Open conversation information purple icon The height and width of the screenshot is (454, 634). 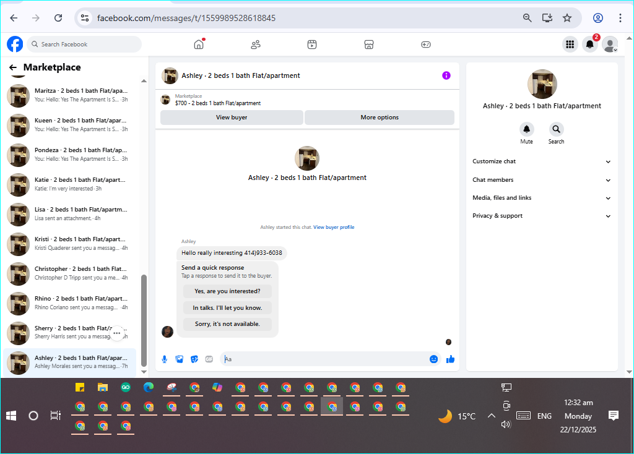coord(446,75)
